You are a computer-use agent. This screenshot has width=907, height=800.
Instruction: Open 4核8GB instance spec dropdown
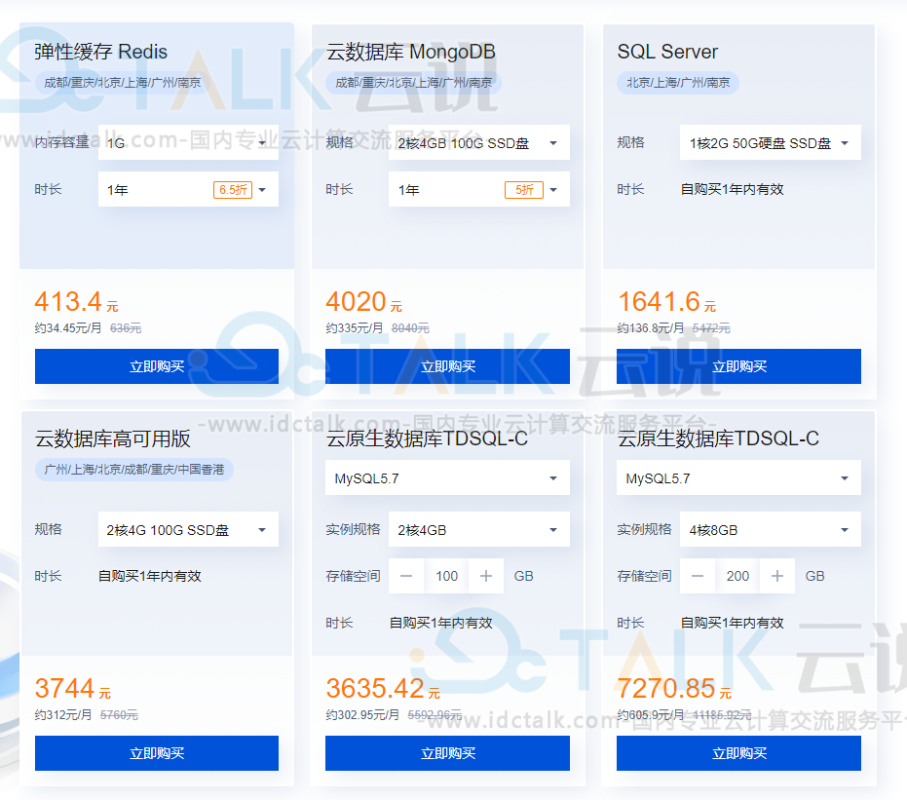click(x=770, y=529)
